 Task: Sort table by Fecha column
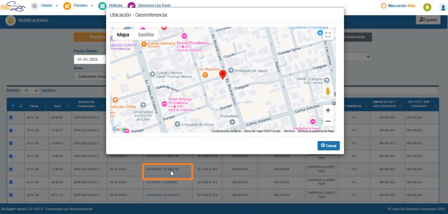click(36, 106)
